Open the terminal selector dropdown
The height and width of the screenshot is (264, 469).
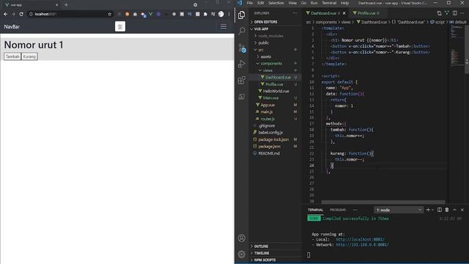coord(399,210)
